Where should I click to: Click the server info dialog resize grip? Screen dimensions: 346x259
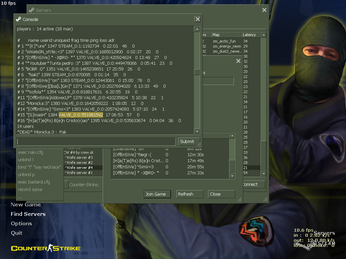[239, 200]
